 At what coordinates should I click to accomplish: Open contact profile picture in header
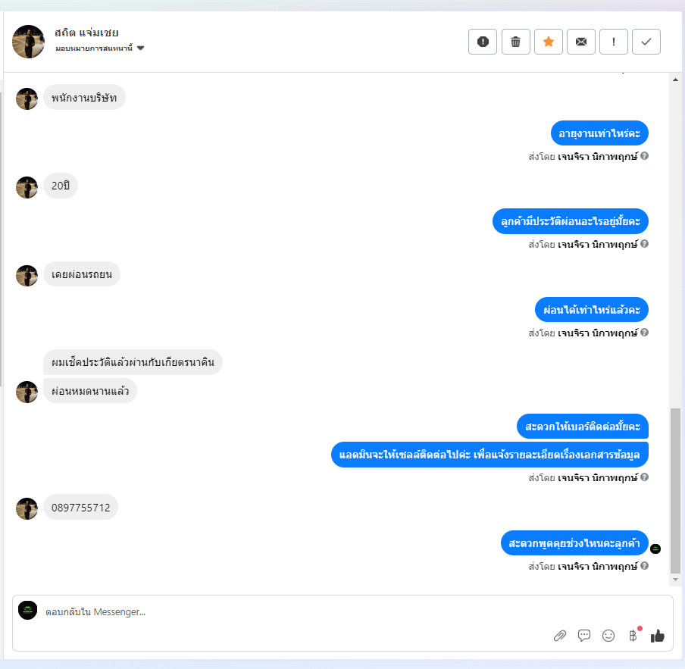[28, 42]
